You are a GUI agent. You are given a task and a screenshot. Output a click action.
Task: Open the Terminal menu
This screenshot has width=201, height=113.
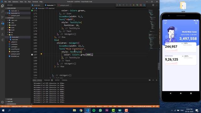pyautogui.click(x=35, y=2)
